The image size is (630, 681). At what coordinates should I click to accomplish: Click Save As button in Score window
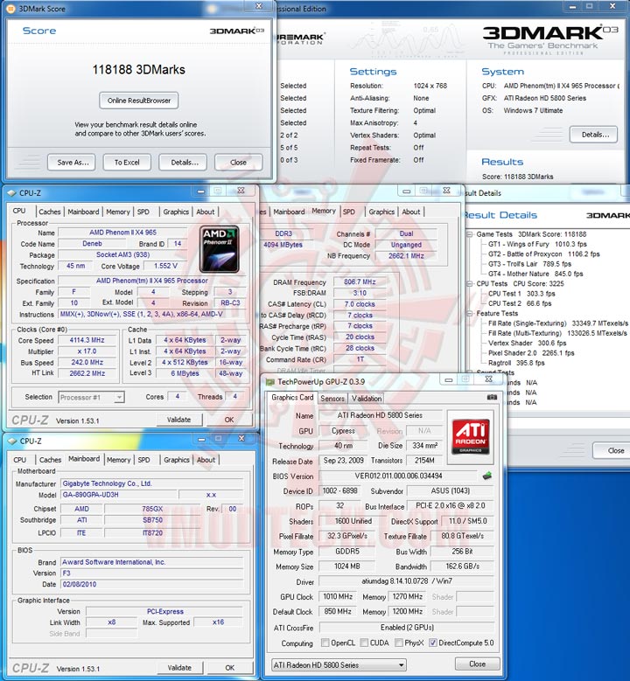pyautogui.click(x=71, y=162)
